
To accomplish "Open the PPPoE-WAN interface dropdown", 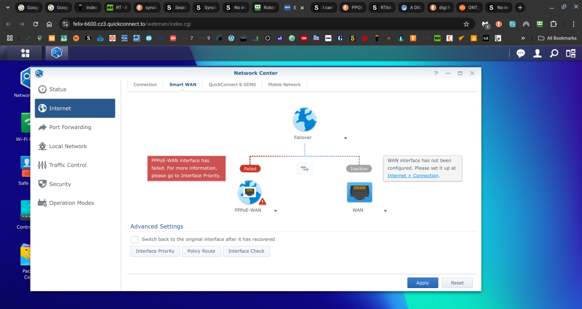I will click(x=275, y=210).
